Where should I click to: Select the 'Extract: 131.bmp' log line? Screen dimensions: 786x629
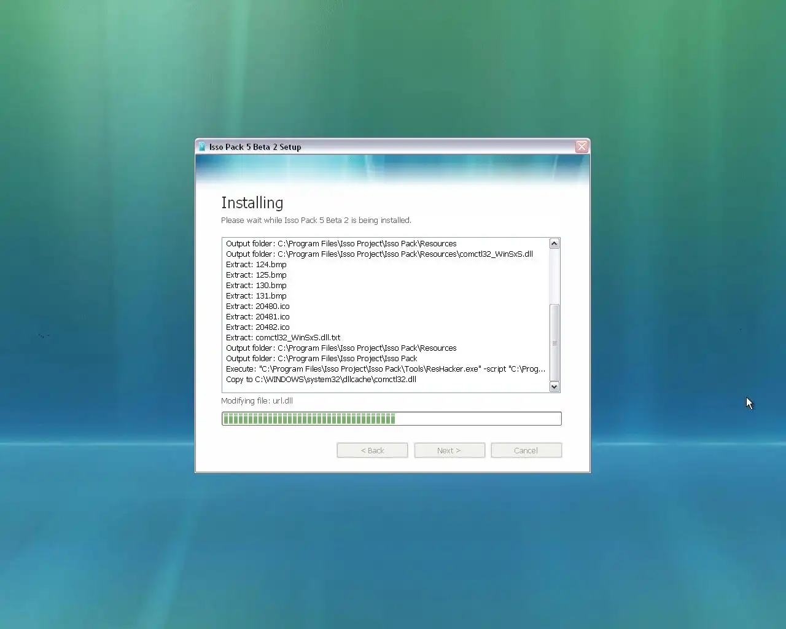pyautogui.click(x=256, y=296)
